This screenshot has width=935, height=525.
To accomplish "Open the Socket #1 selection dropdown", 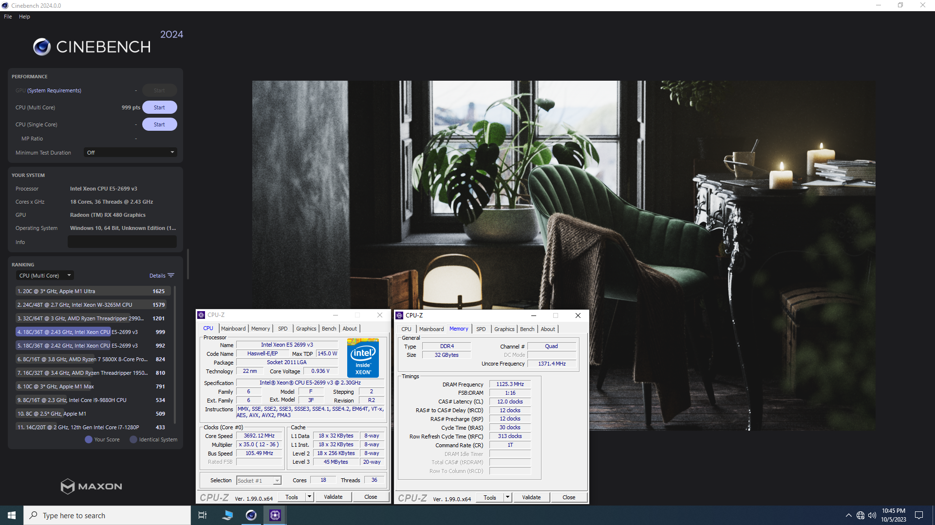I will coord(259,481).
